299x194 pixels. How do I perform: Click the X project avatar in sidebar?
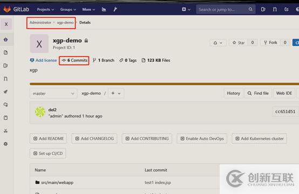6,24
